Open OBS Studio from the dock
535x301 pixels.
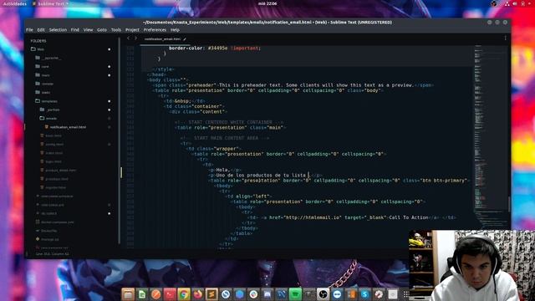(x=324, y=293)
